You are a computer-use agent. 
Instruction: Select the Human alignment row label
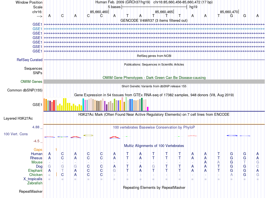(x=37, y=154)
